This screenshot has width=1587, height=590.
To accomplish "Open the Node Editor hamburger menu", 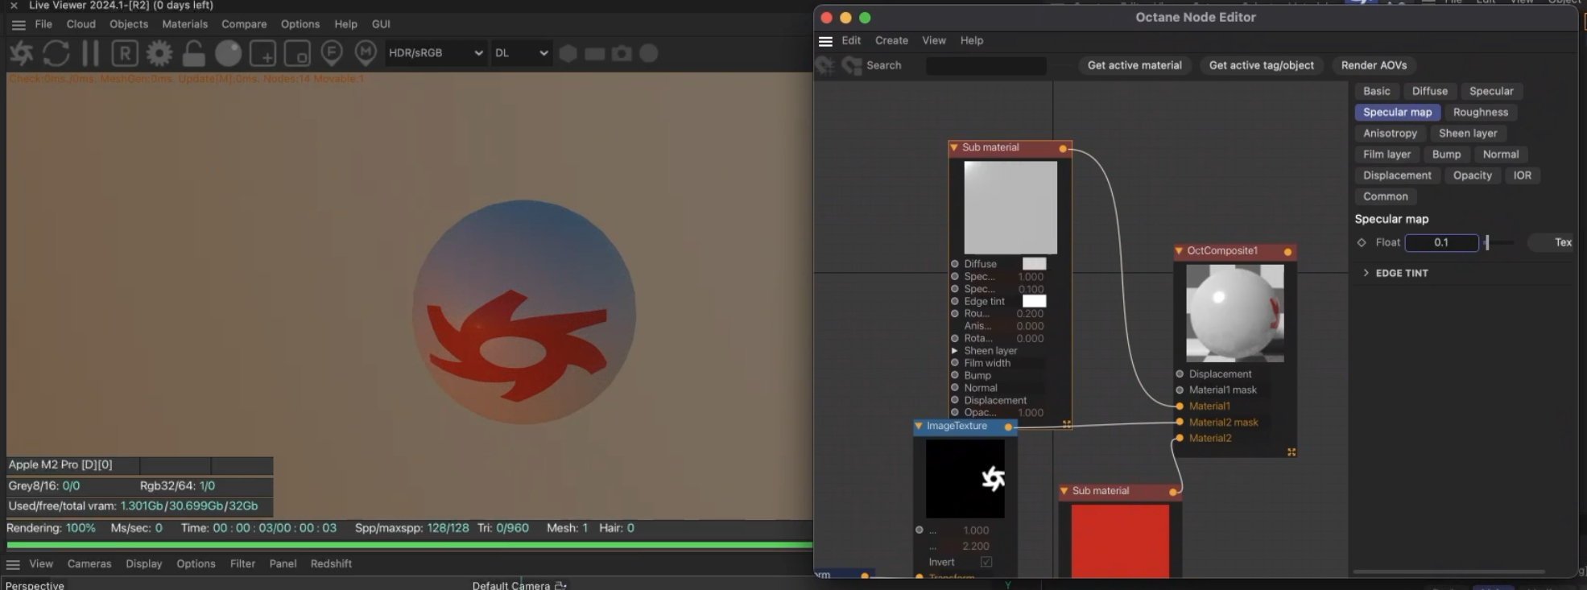I will click(825, 41).
